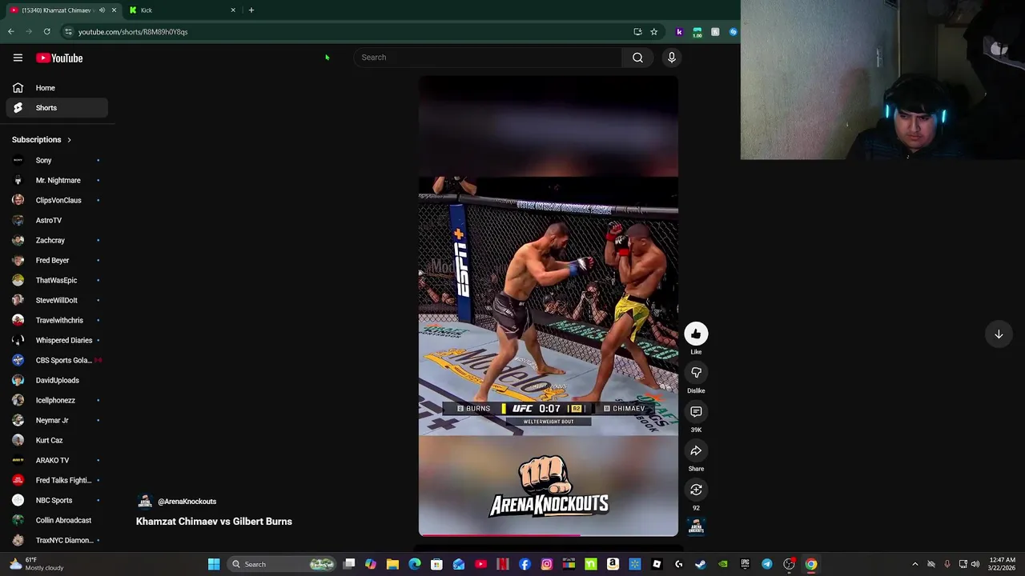Open the clock showing 12:47 AM

click(x=1003, y=564)
